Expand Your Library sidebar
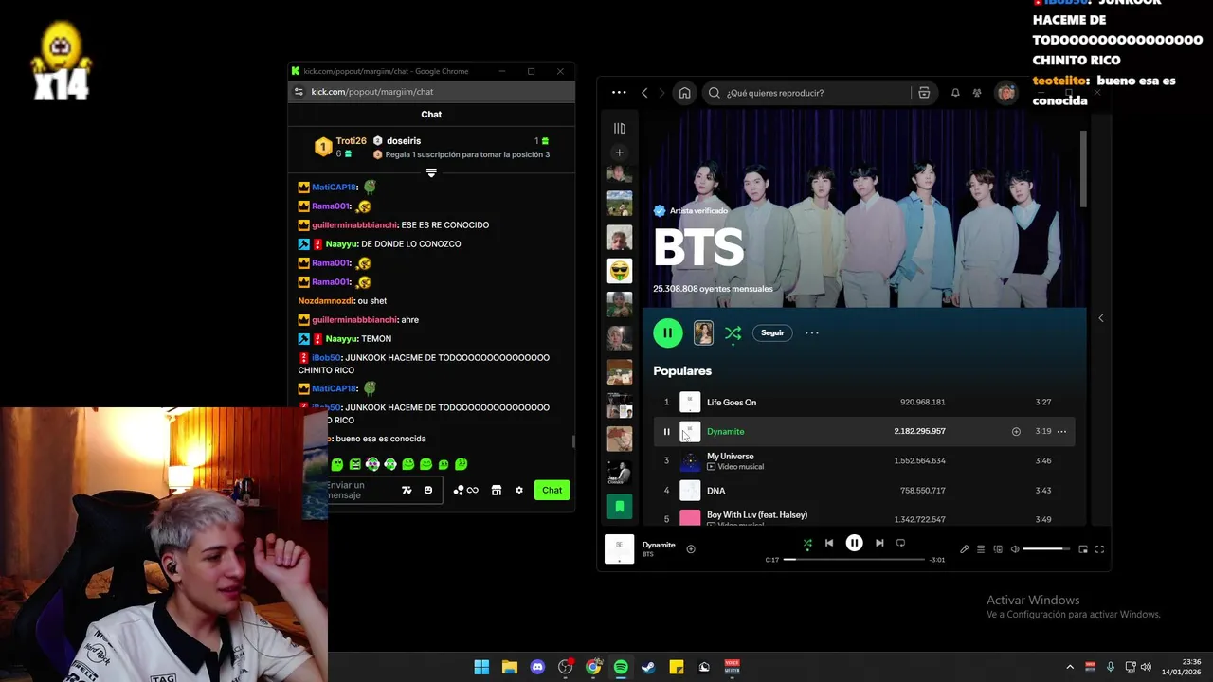The width and height of the screenshot is (1213, 682). tap(619, 129)
